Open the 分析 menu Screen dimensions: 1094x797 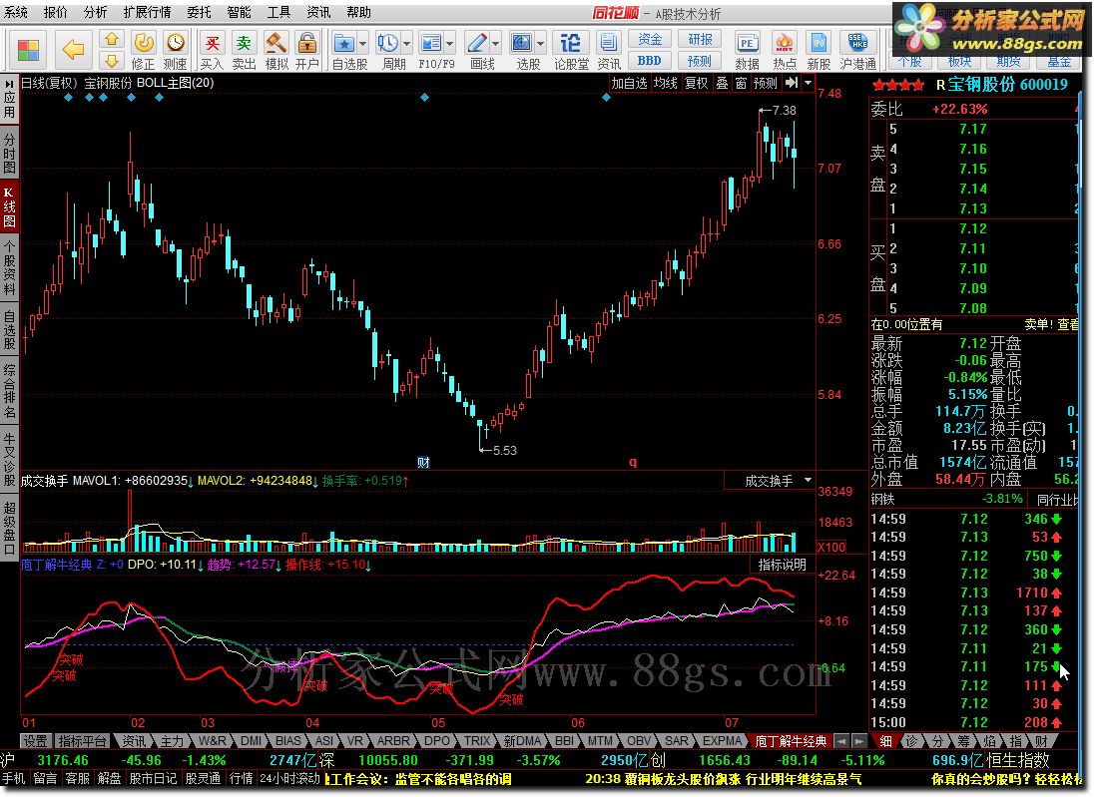tap(96, 12)
